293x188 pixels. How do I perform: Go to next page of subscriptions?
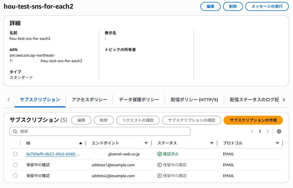tap(268, 131)
